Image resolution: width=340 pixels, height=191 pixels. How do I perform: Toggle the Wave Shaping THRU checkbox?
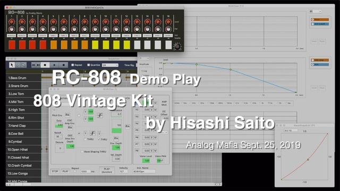tap(82, 152)
